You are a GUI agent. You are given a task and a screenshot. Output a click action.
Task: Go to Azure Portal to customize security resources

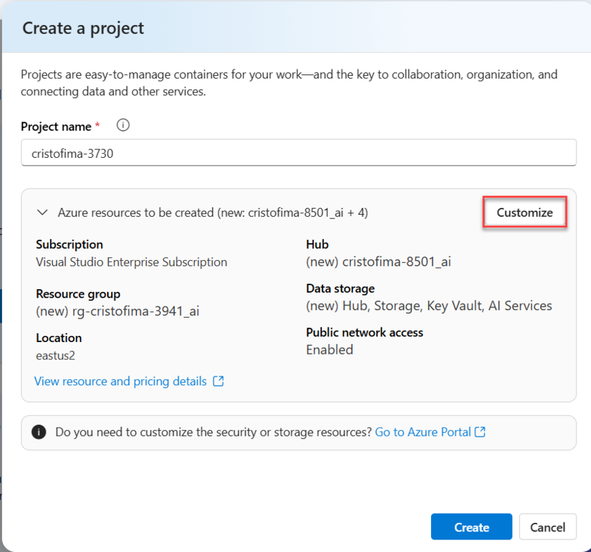pyautogui.click(x=424, y=432)
